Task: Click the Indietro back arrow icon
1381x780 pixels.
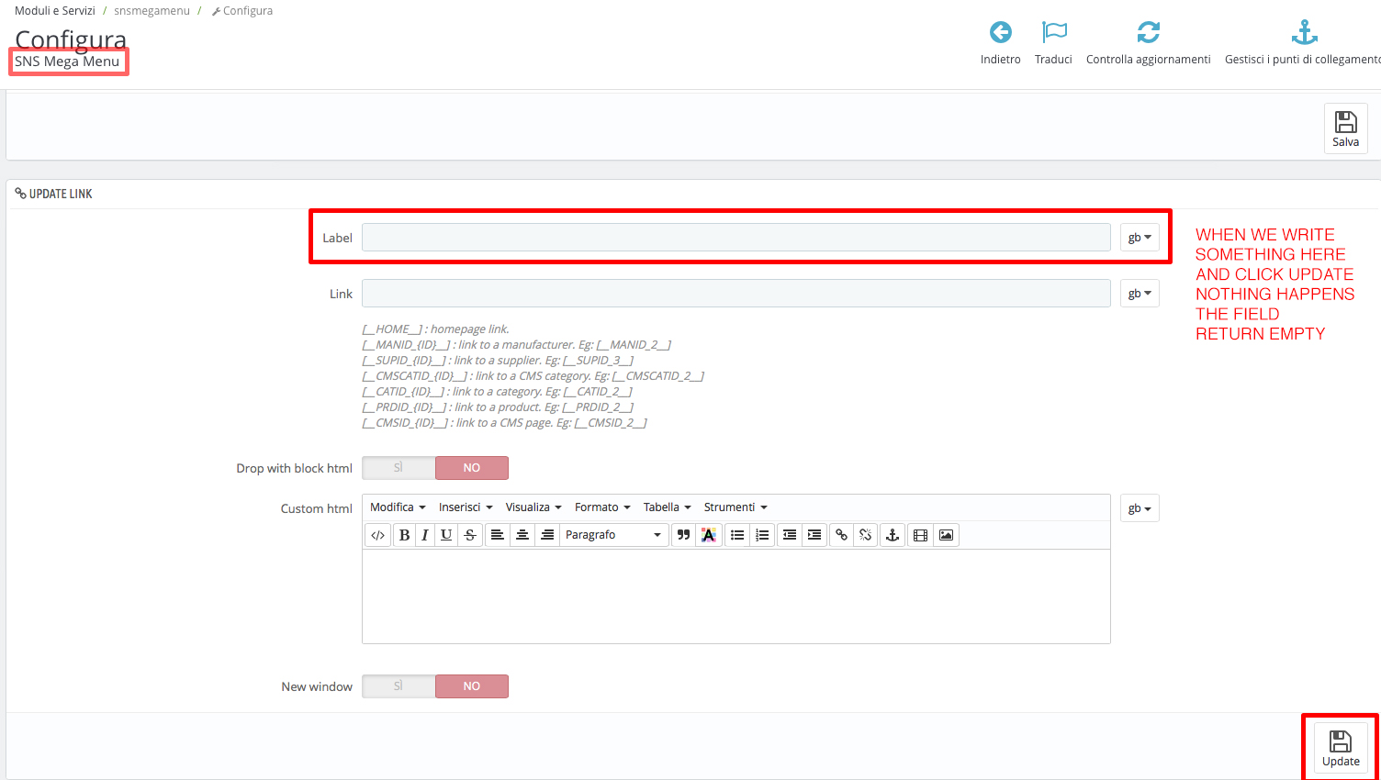Action: click(x=1000, y=33)
